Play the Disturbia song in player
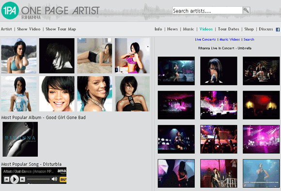 pyautogui.click(x=15, y=179)
